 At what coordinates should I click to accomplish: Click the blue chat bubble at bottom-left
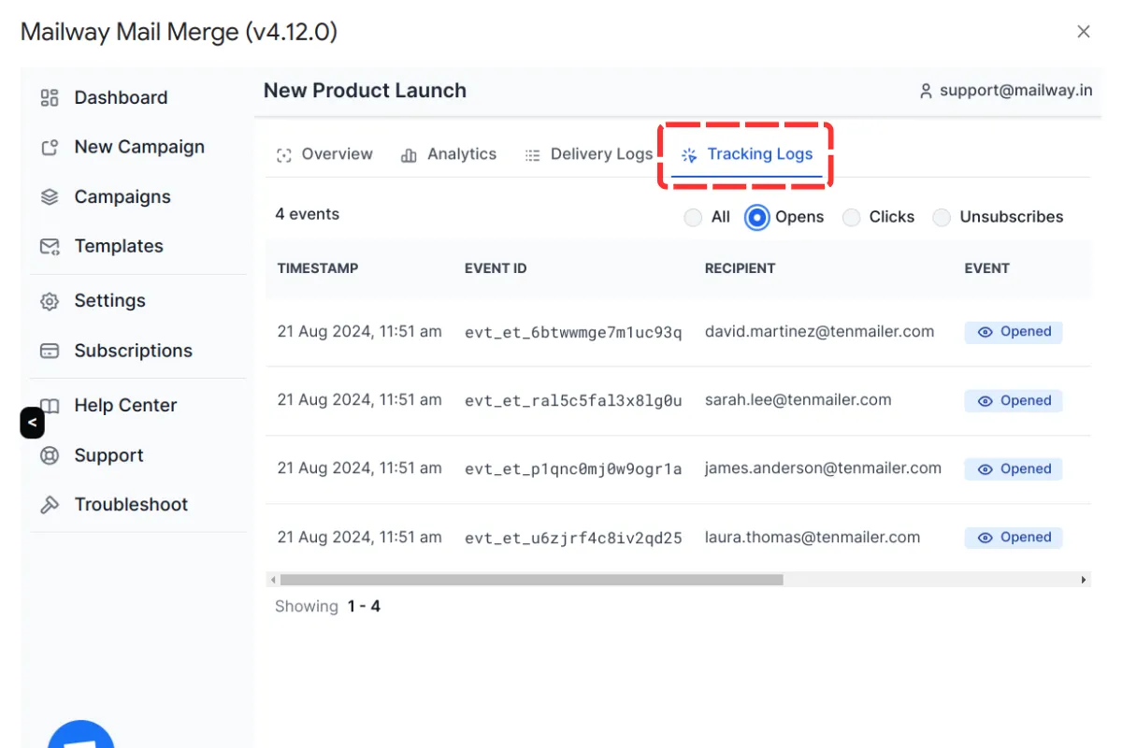coord(81,736)
